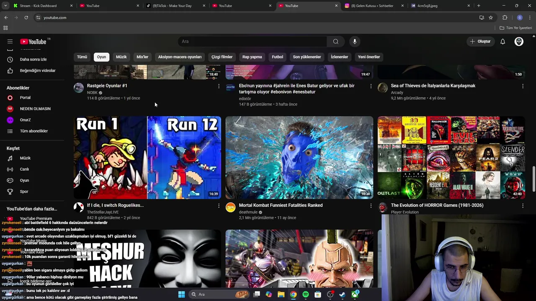Viewport: 536px width, 301px height.
Task: Open options menu for Rastgele Oyunlar #1
Action: (219, 86)
